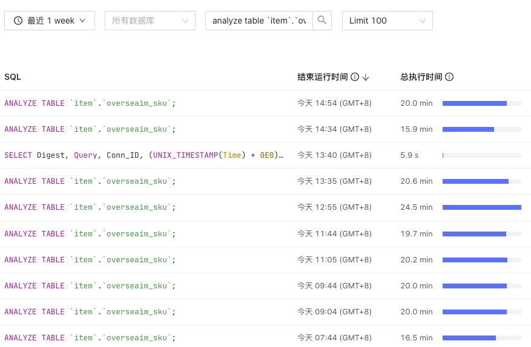Open the 最近 1 week time range dropdown
531x347 pixels.
pos(50,21)
